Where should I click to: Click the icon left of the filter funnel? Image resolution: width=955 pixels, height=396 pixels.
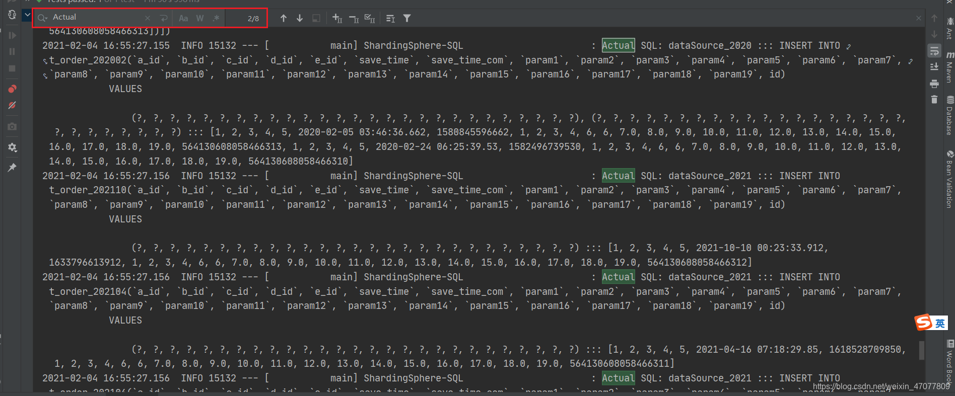tap(390, 19)
